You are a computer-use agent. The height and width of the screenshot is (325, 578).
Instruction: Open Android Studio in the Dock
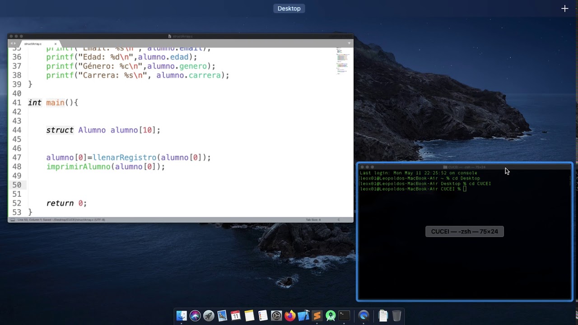tap(331, 316)
